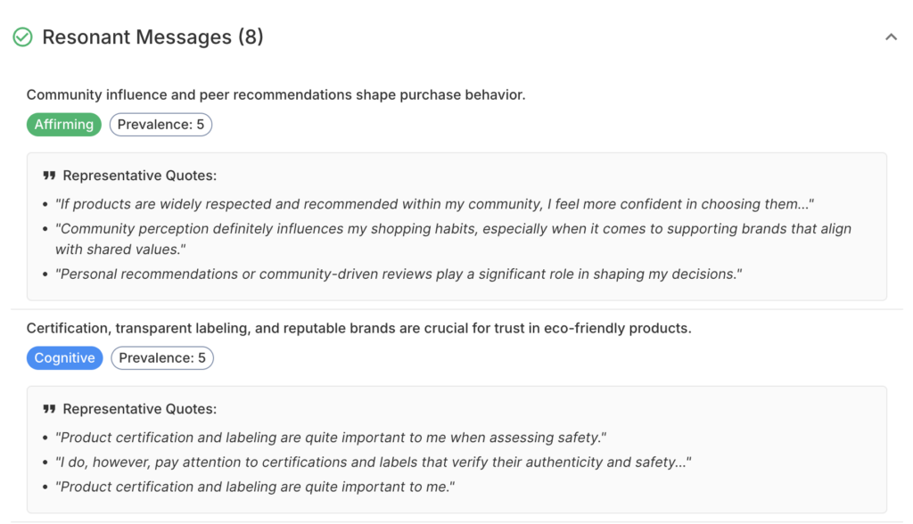This screenshot has height=524, width=913.
Task: Select the green Affirming tag
Action: [x=64, y=125]
